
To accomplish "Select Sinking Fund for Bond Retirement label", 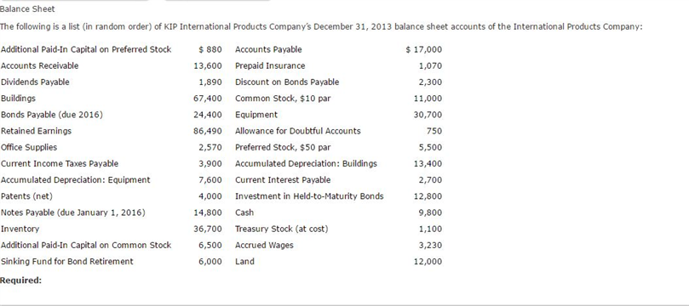I will click(x=66, y=262).
